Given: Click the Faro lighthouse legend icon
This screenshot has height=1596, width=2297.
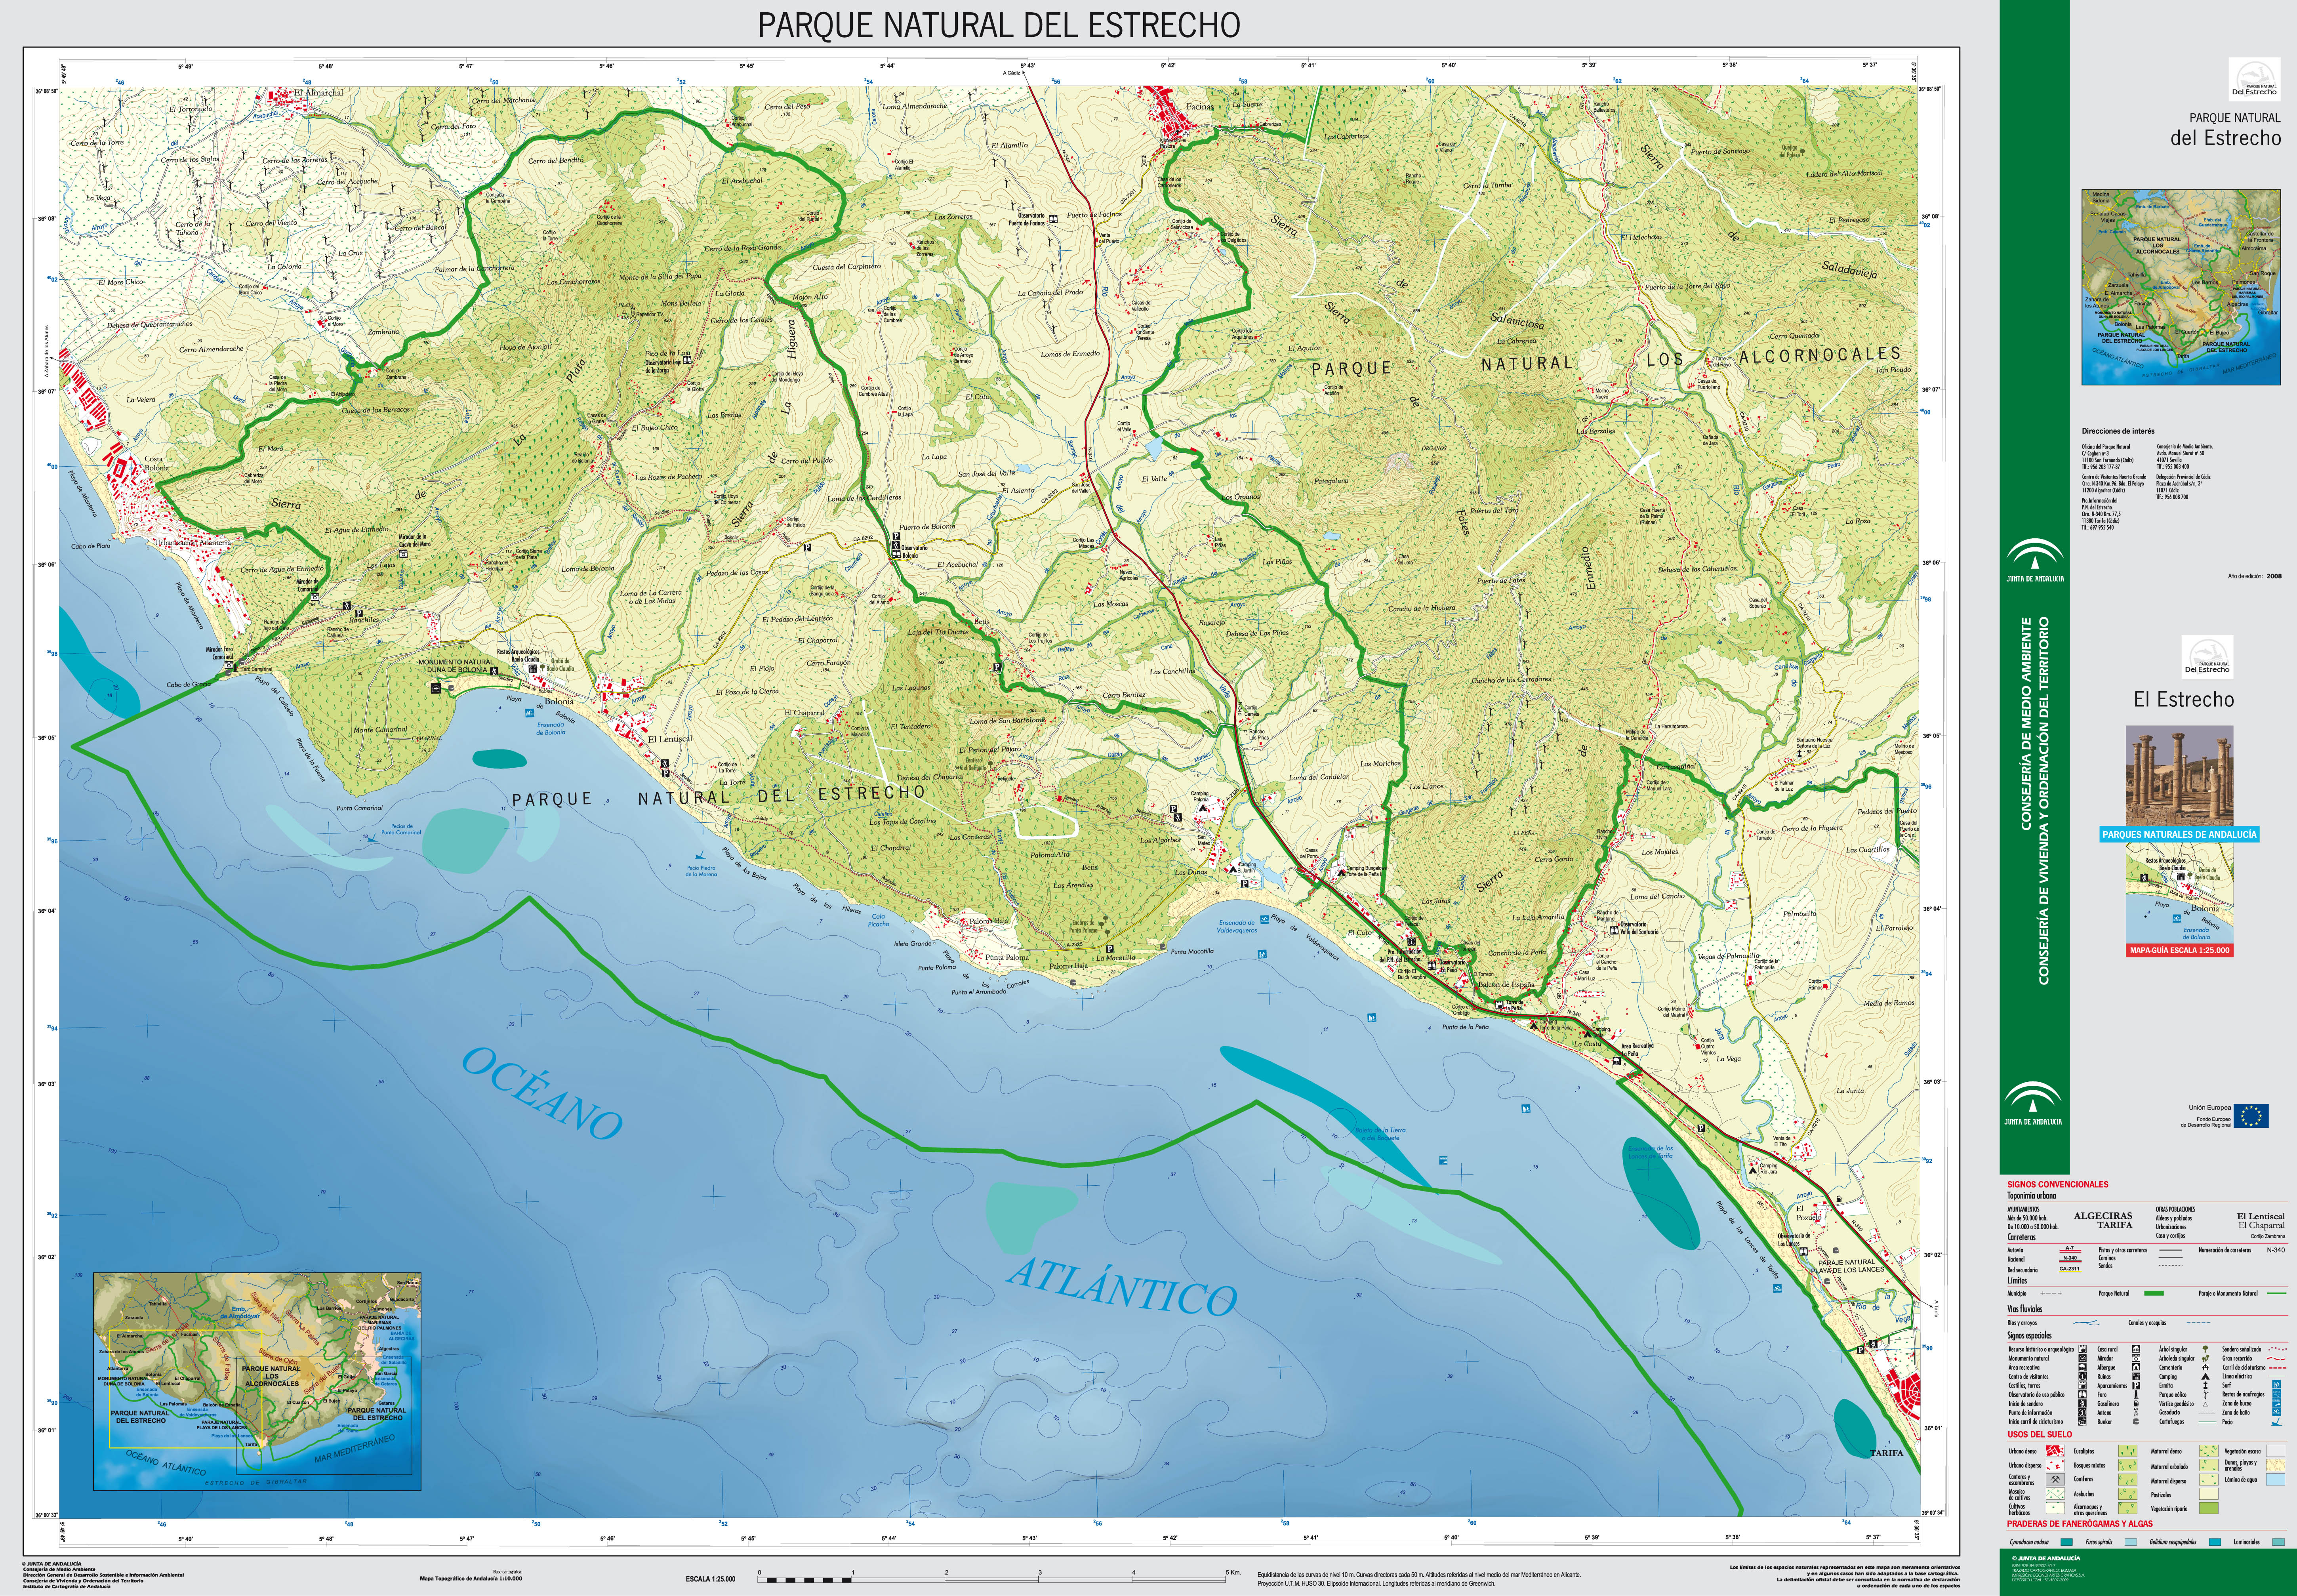Looking at the screenshot, I should pos(2136,1395).
